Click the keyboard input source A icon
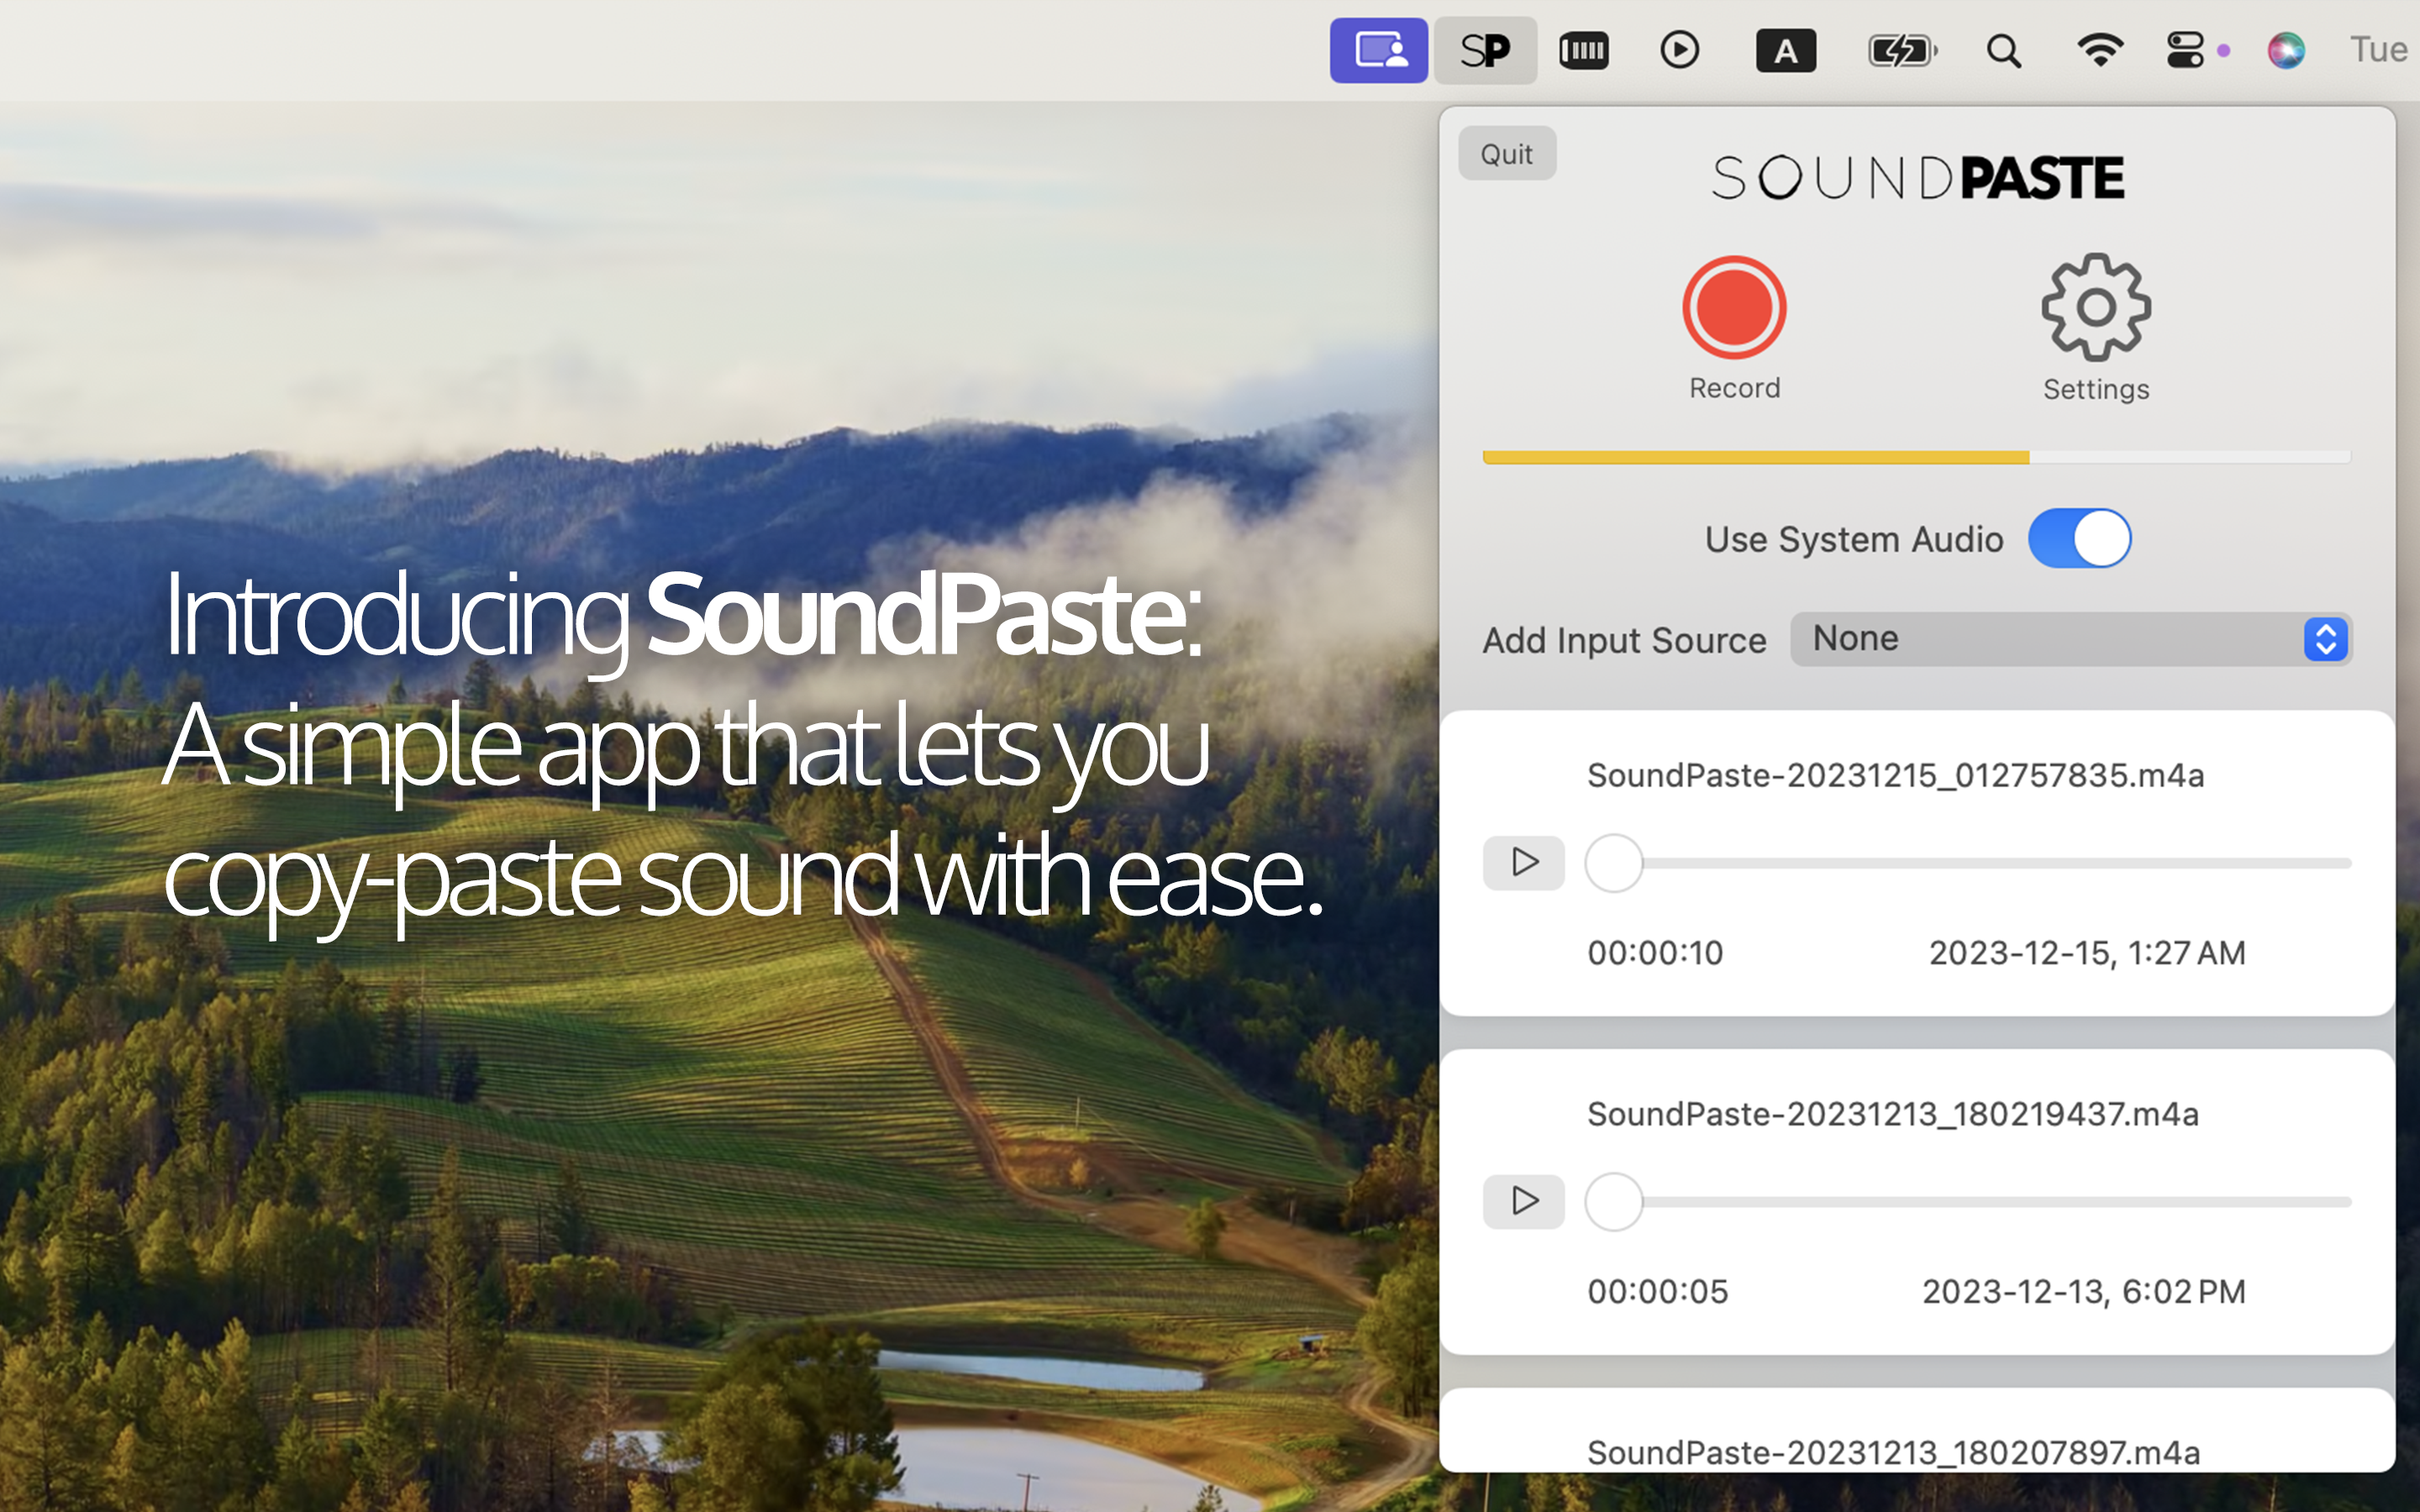The width and height of the screenshot is (2420, 1512). click(1786, 50)
